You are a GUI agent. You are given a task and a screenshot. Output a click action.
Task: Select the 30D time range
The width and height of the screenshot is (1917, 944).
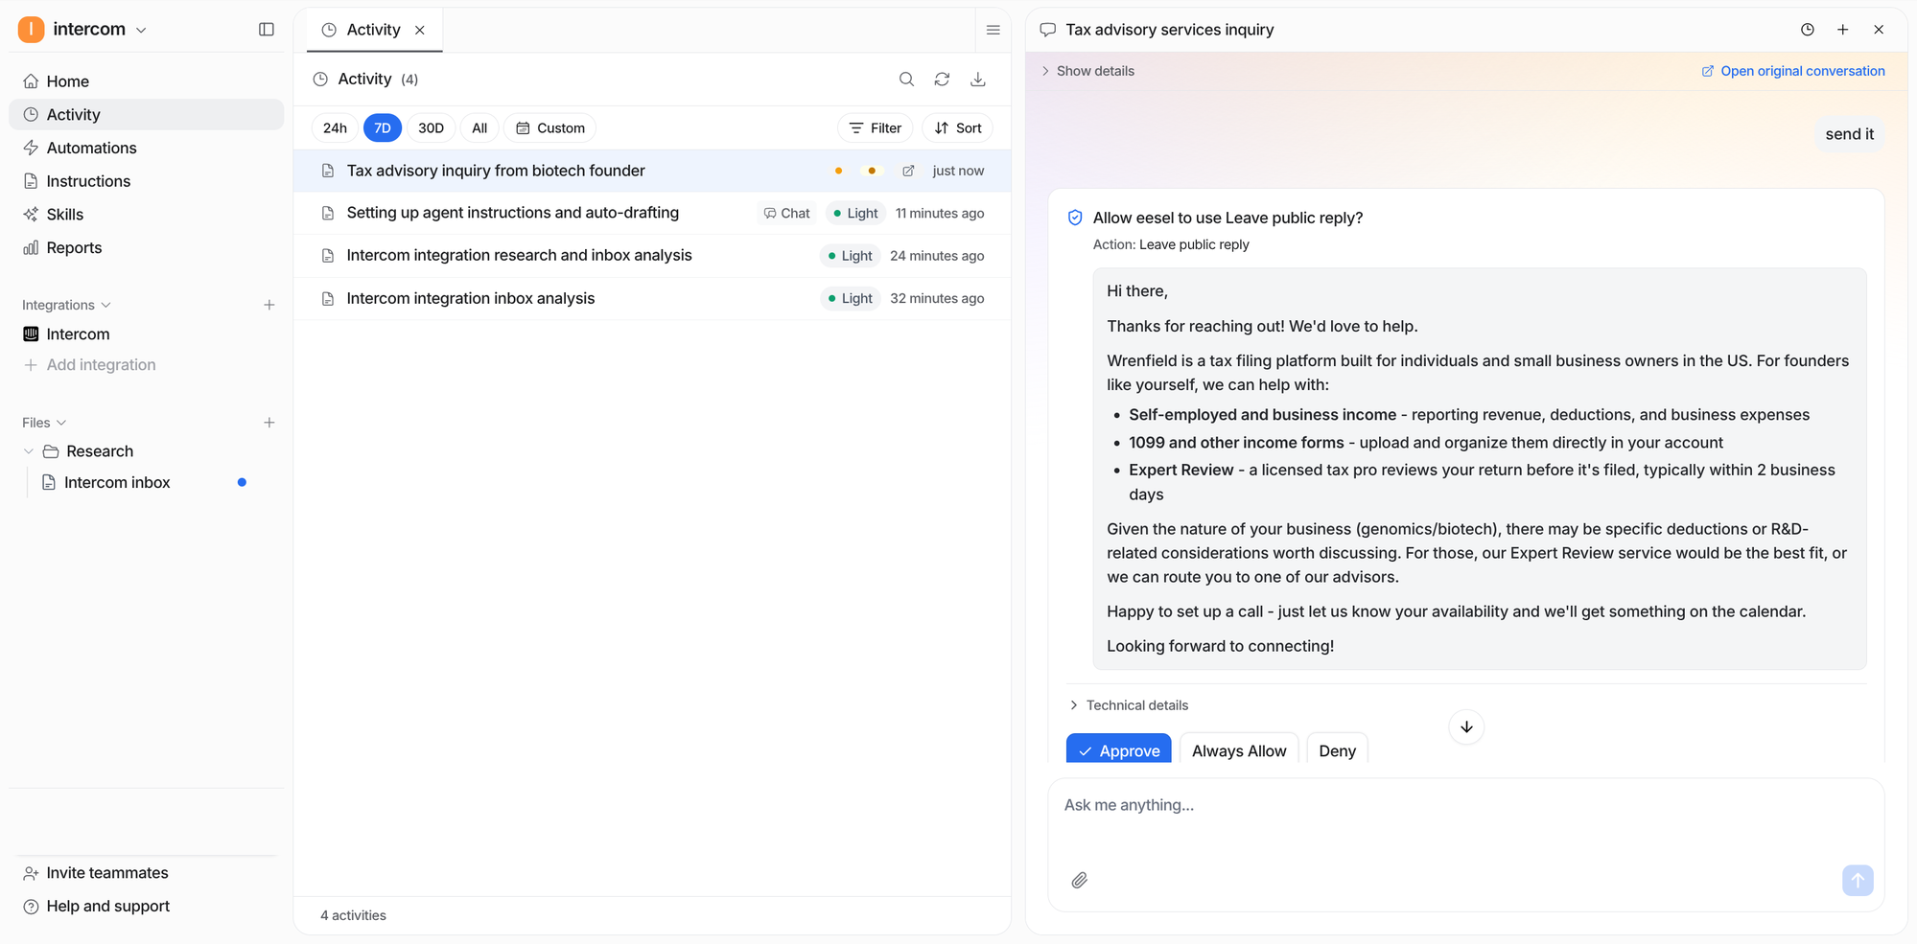pyautogui.click(x=431, y=127)
